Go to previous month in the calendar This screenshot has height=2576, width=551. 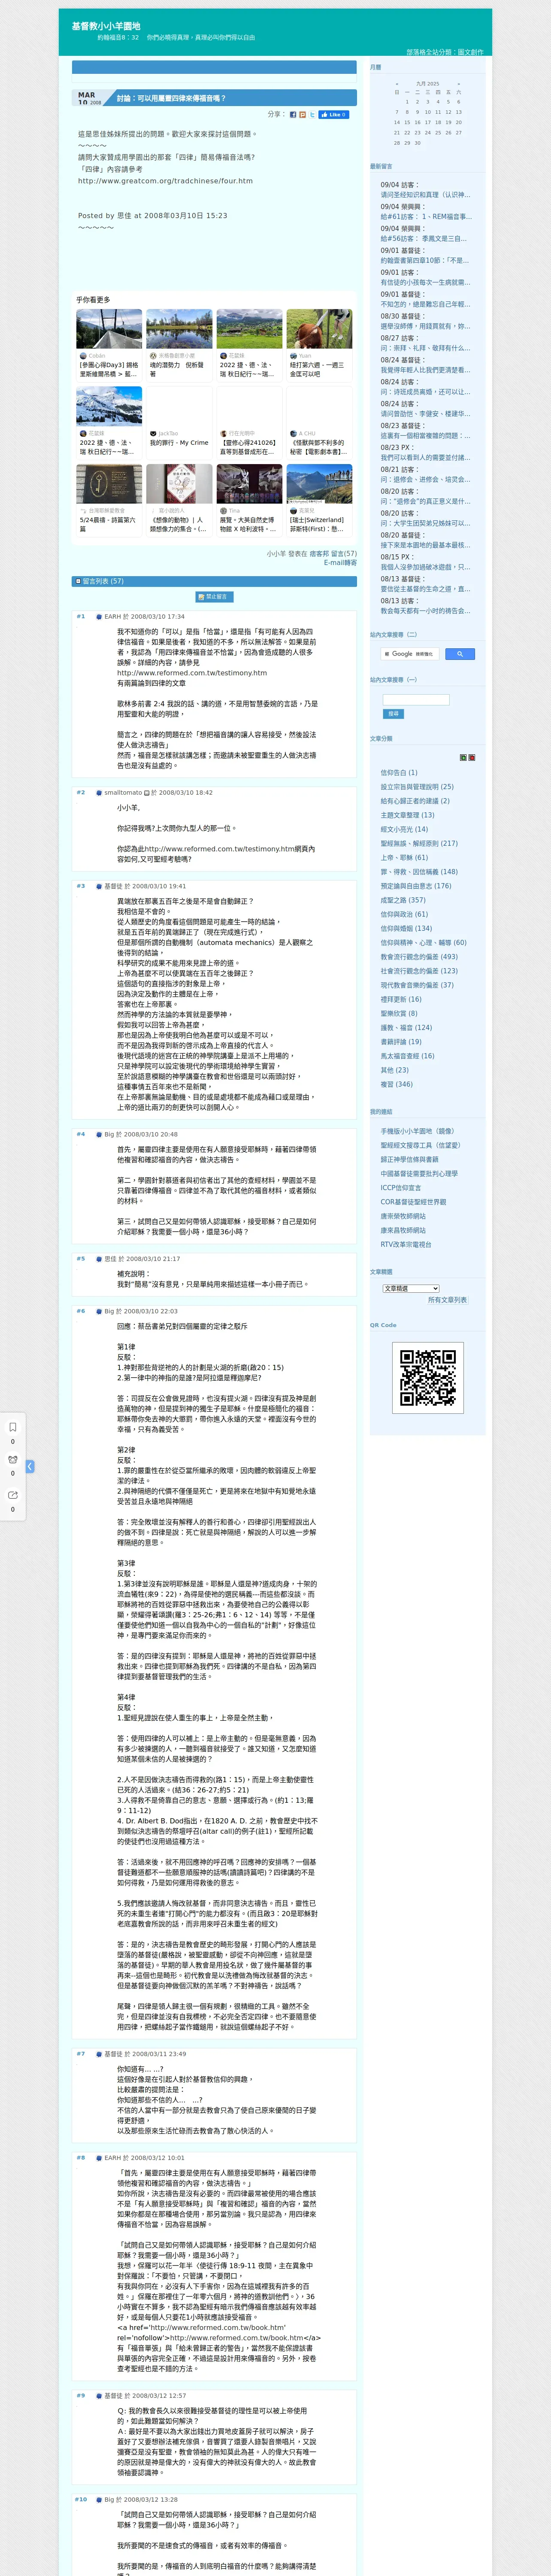[397, 84]
